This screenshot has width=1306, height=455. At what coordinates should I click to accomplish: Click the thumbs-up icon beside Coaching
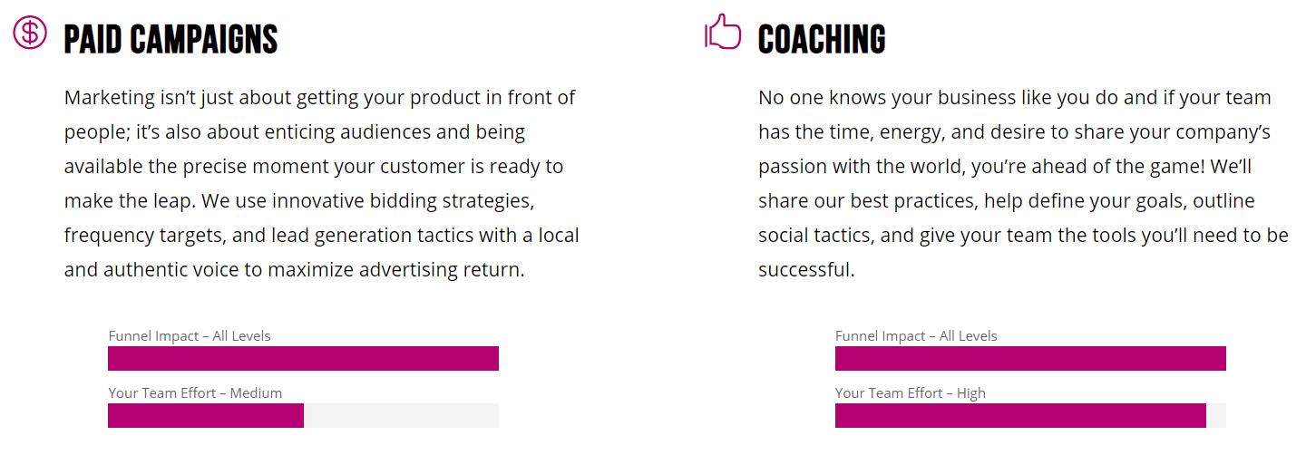click(723, 33)
